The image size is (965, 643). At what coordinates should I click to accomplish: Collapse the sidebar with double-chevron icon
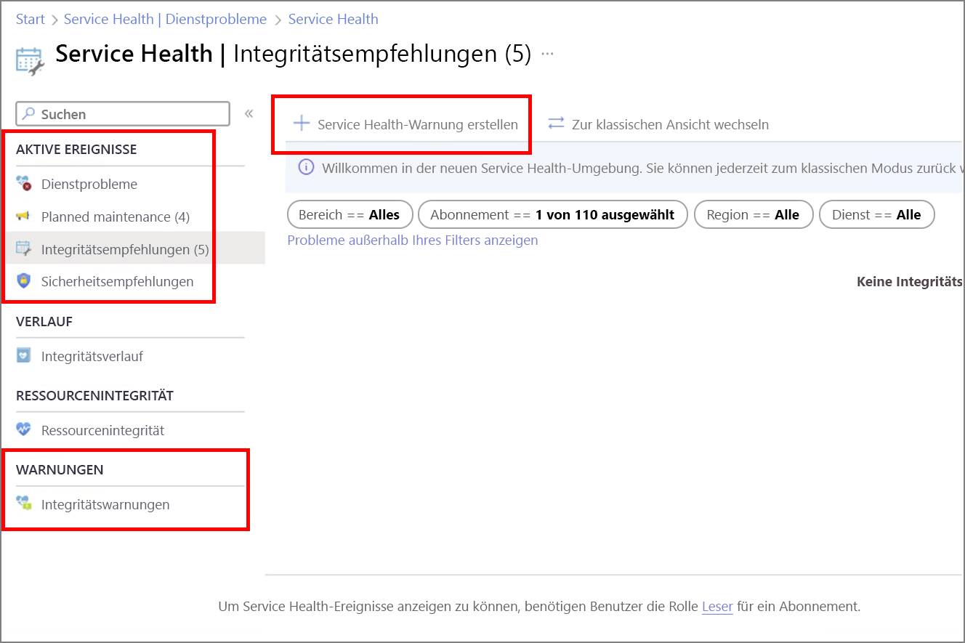[249, 113]
